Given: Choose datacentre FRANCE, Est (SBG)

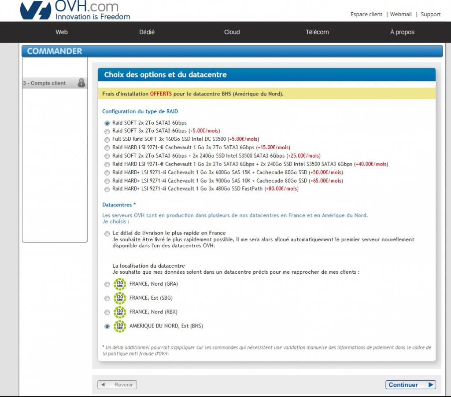Looking at the screenshot, I should tap(107, 298).
